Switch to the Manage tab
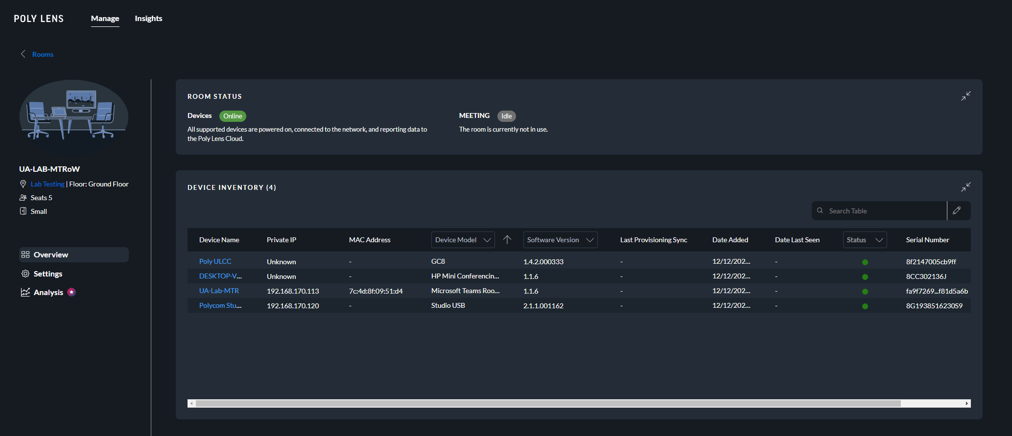This screenshot has width=1012, height=436. 105,19
